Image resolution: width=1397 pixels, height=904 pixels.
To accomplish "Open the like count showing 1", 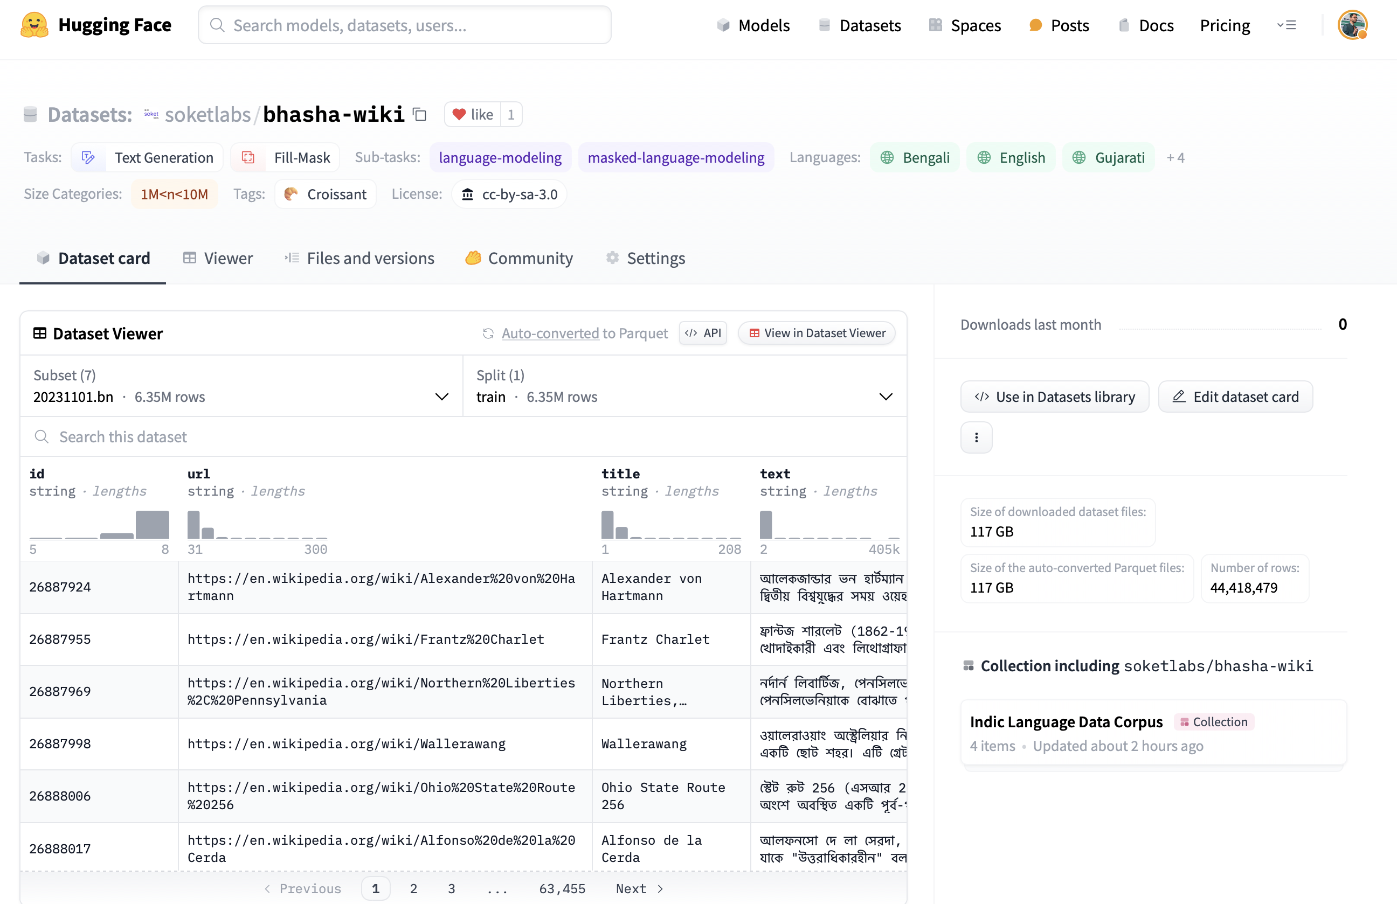I will click(x=511, y=114).
